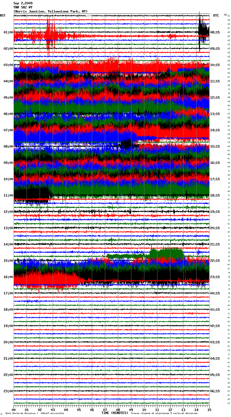Select the 16:00 MST time label
The image size is (231, 417).
click(8, 277)
